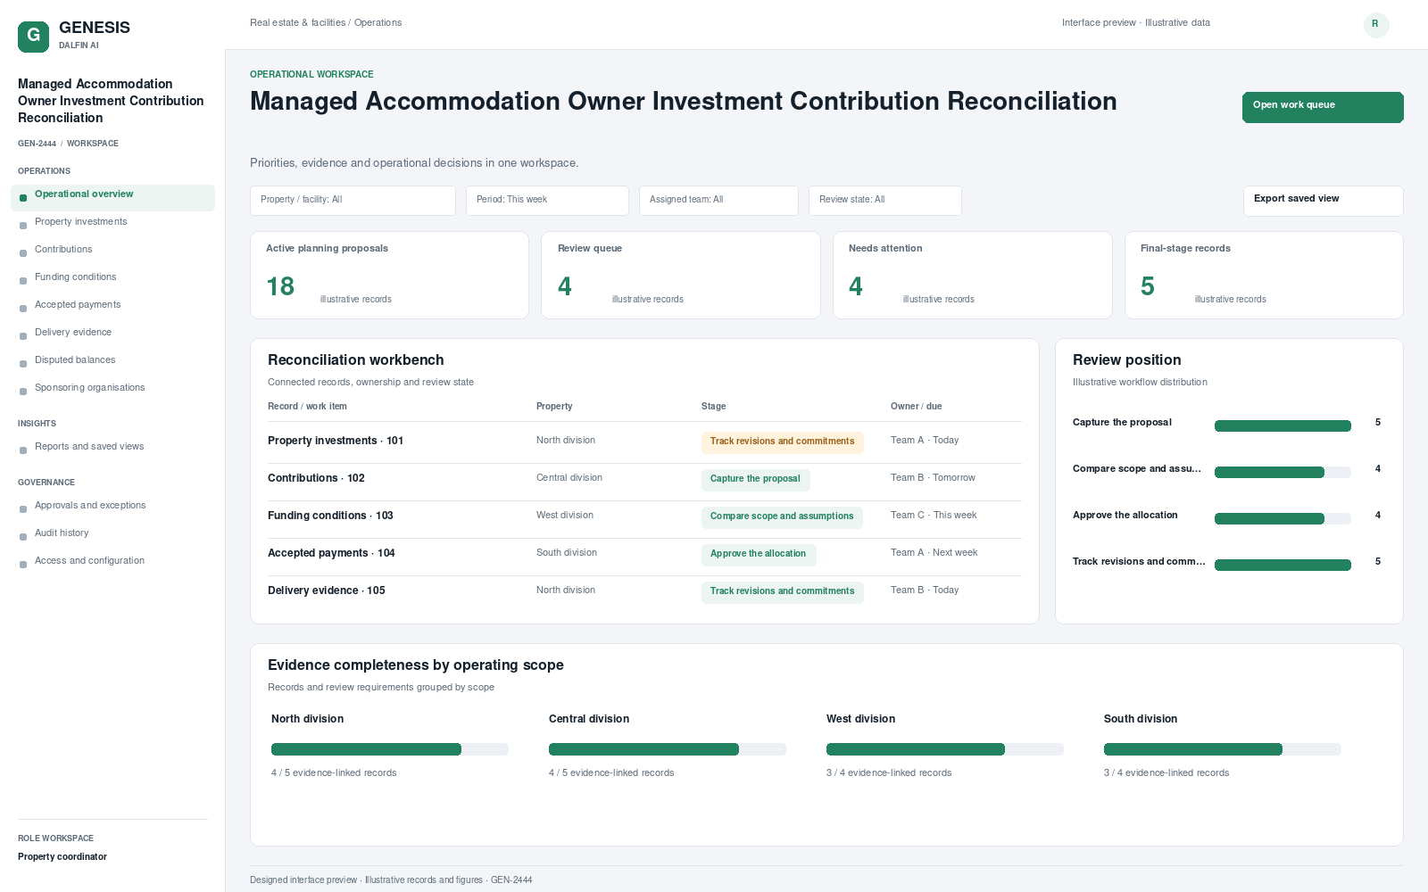
Task: Open the Property / facility filter
Action: click(353, 200)
